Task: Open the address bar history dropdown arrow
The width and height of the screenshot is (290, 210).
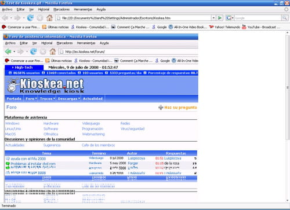Action: [213, 18]
